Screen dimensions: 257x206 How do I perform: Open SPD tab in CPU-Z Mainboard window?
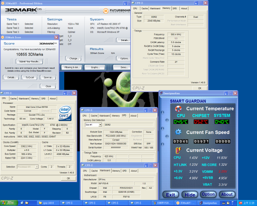(124, 171)
